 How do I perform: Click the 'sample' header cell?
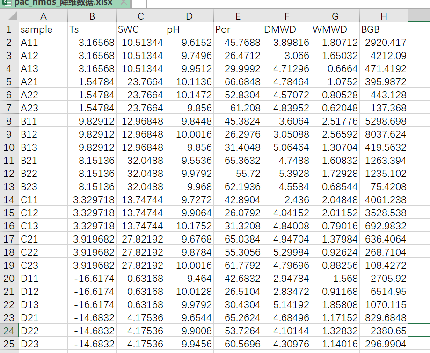44,29
